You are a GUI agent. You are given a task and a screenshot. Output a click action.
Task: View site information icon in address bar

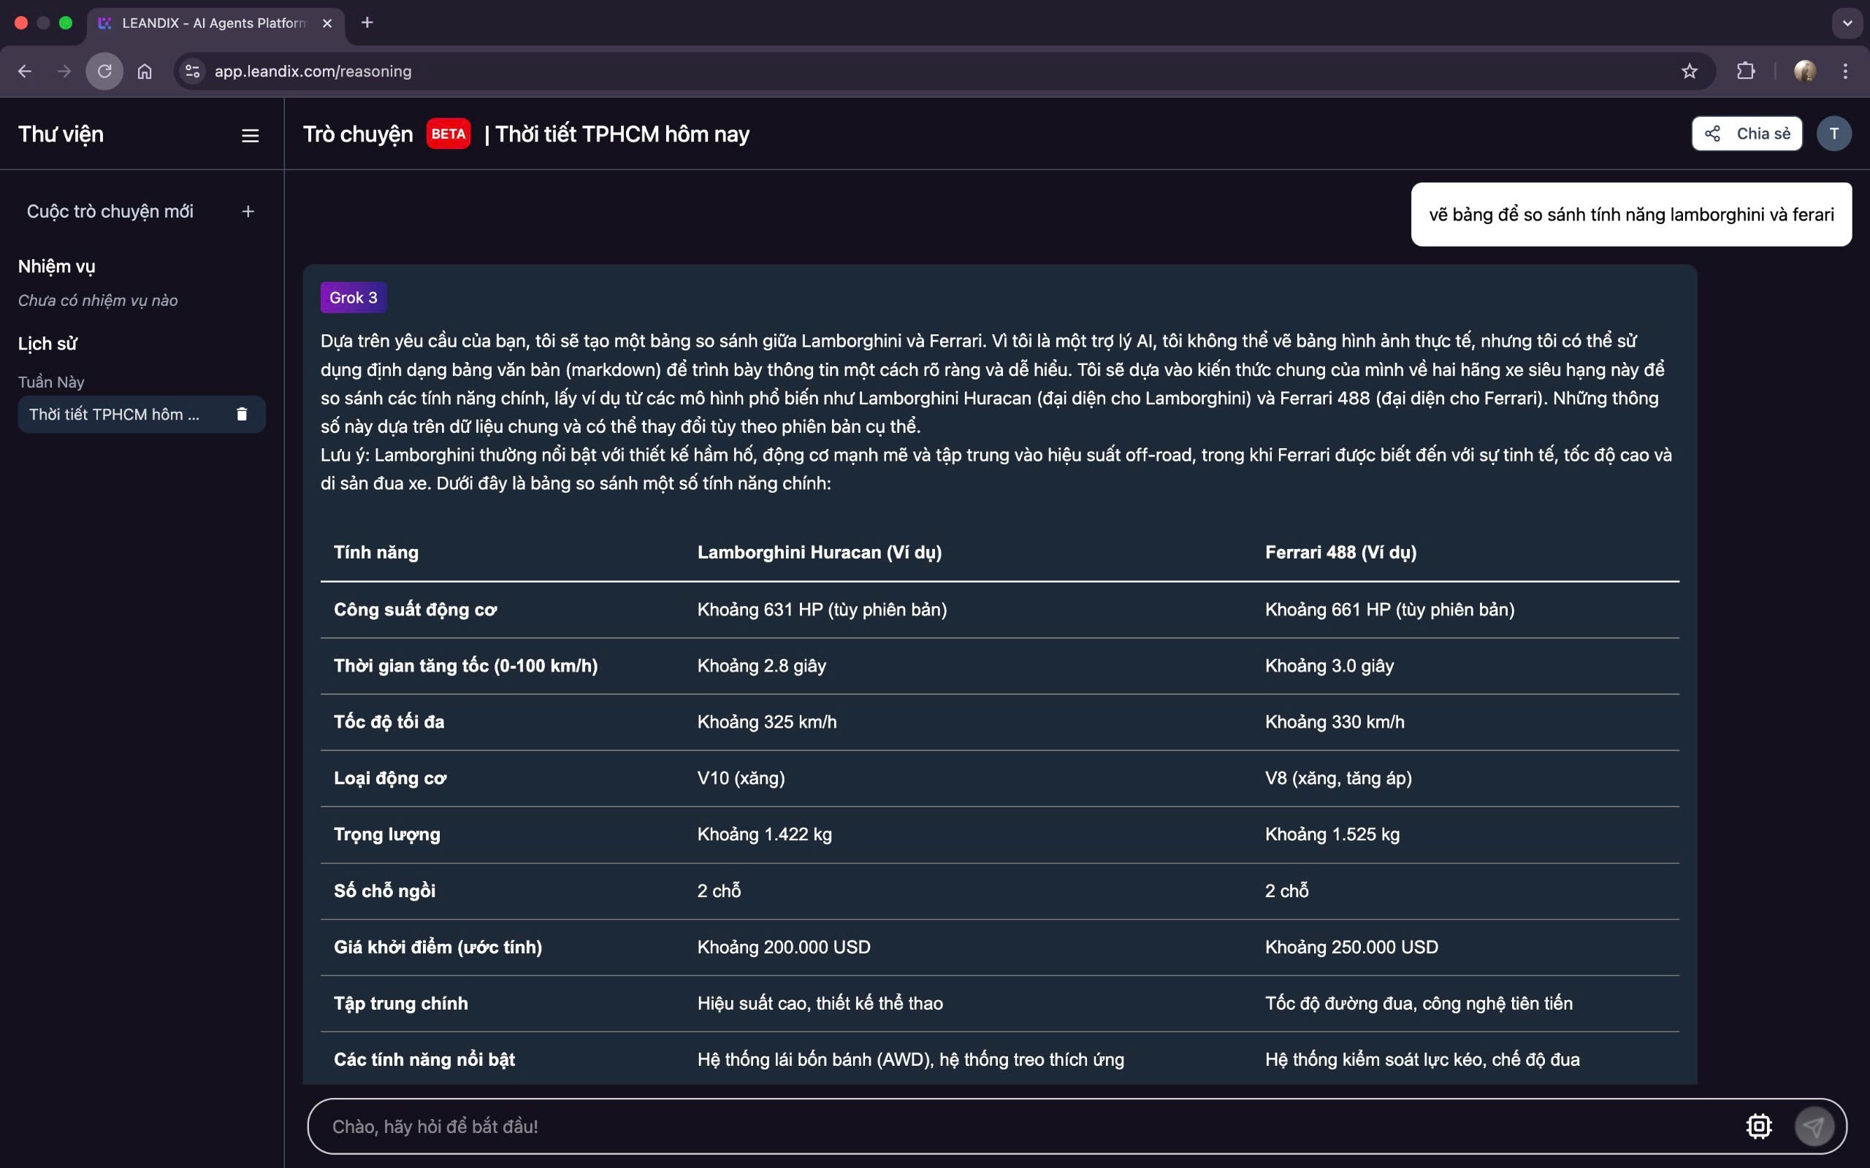point(192,71)
